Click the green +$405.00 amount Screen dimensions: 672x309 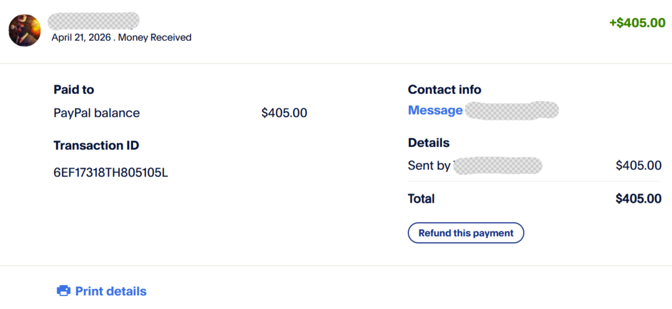click(637, 23)
